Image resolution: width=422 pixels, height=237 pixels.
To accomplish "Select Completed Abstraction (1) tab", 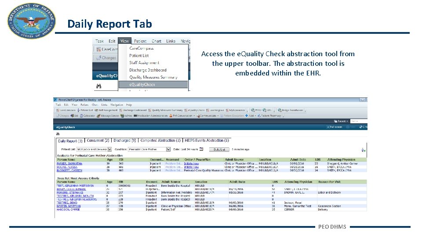I will click(x=160, y=140).
